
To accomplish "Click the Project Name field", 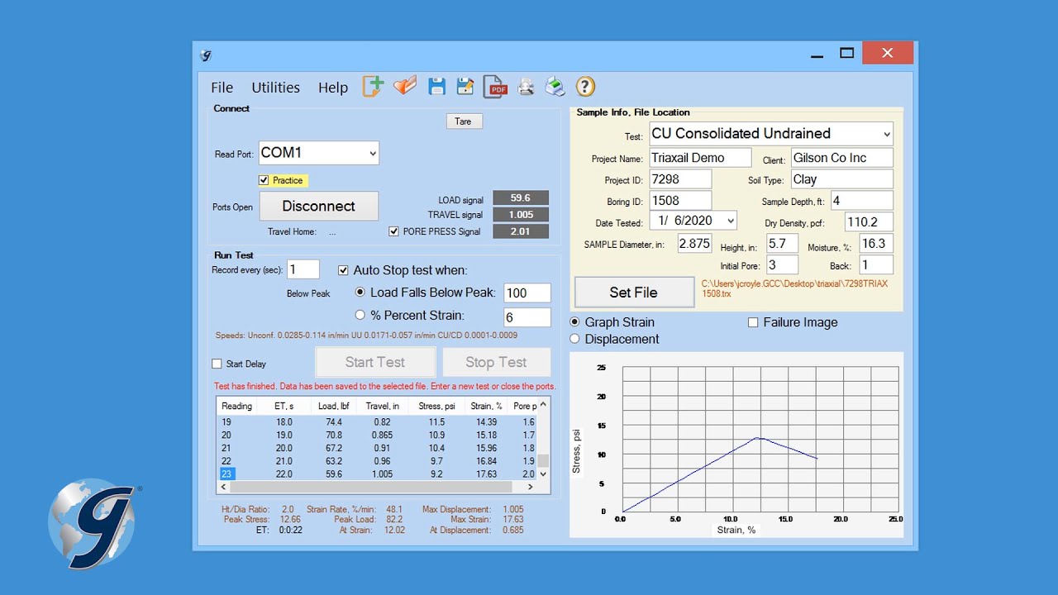I will pos(700,158).
